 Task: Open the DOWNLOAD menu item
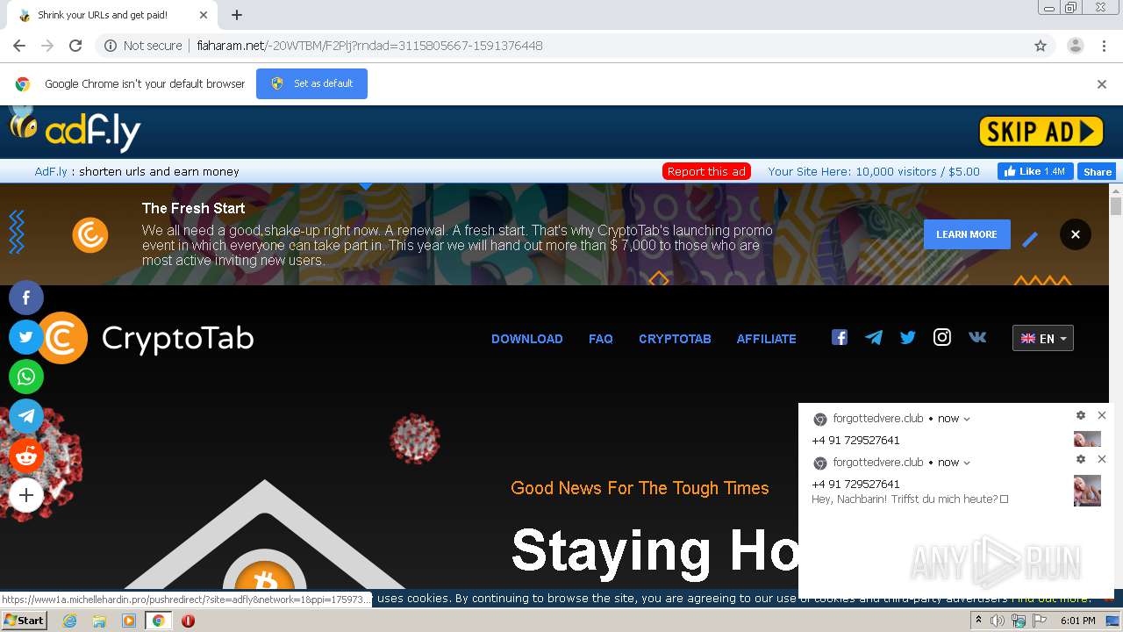527,339
